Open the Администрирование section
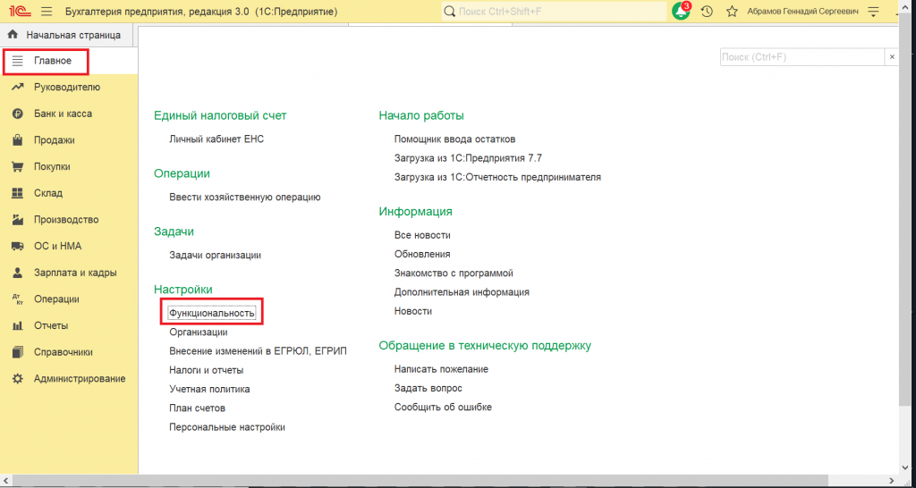 pos(80,379)
